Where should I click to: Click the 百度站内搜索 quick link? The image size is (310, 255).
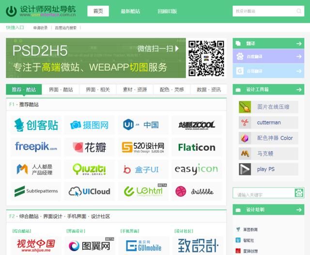(x=66, y=28)
